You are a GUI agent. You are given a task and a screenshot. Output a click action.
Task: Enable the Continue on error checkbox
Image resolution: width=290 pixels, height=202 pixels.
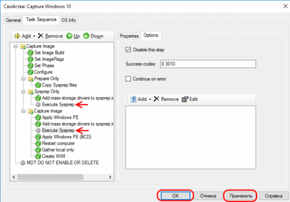pyautogui.click(x=128, y=79)
